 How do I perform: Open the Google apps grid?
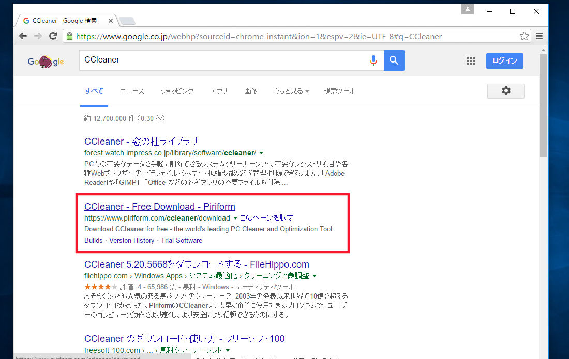[471, 61]
